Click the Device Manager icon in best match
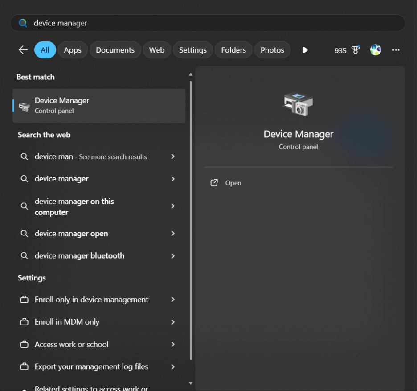 pos(24,106)
